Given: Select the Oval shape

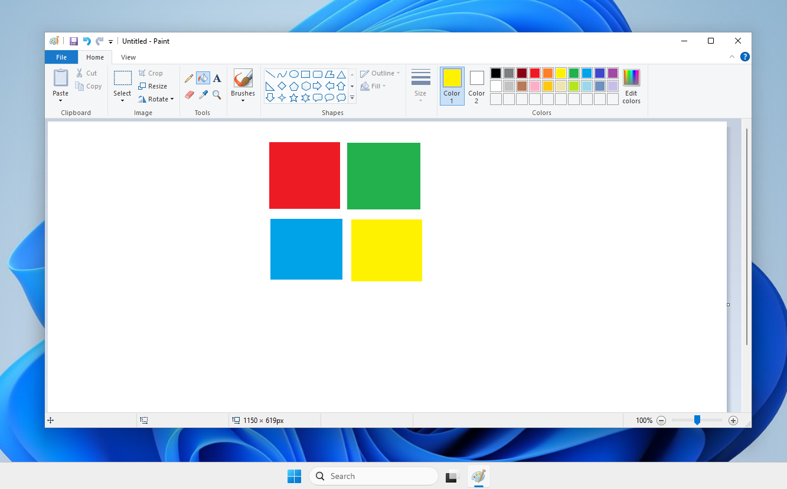Looking at the screenshot, I should coord(293,74).
